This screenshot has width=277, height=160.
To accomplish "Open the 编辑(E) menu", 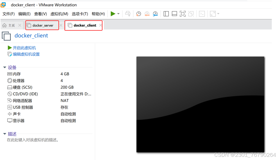I will (x=24, y=14).
